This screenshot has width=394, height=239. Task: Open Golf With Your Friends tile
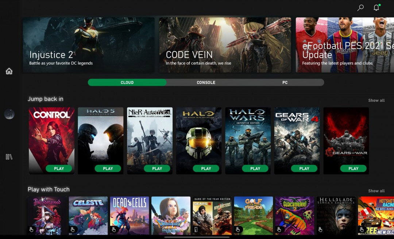tap(253, 216)
